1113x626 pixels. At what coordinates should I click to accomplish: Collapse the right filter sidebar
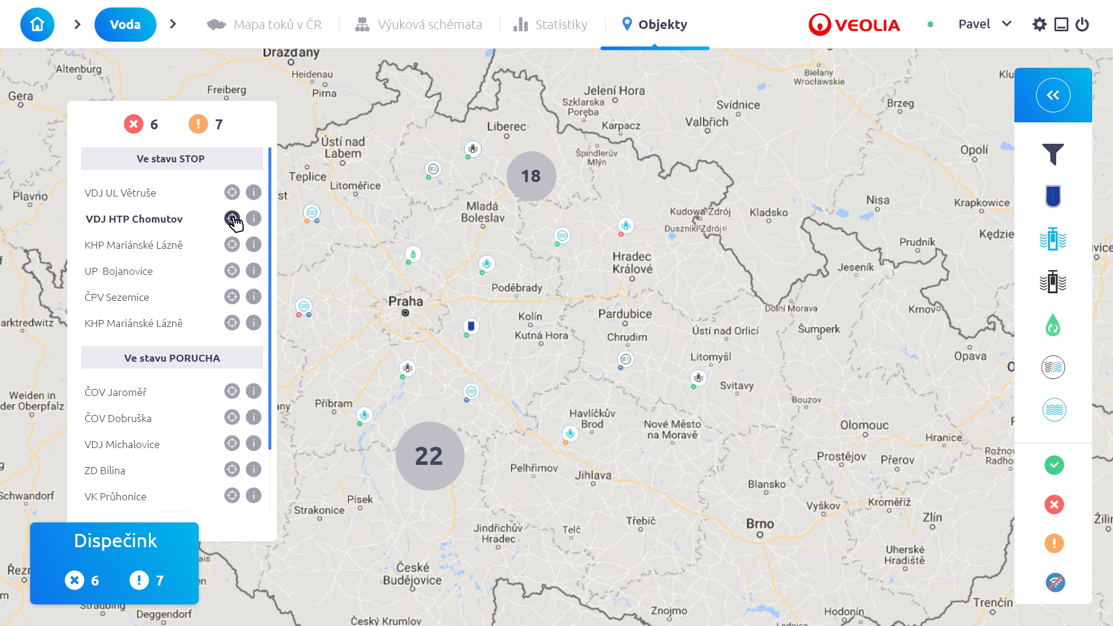pos(1053,95)
